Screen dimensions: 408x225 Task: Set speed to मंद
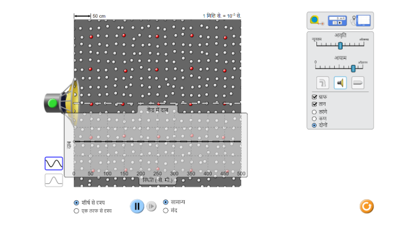(166, 210)
